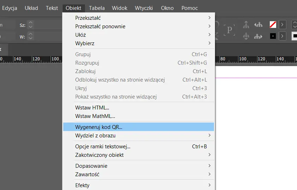Image resolution: width=297 pixels, height=190 pixels.
Task: Open the Wtyczki menu
Action: pos(144,8)
